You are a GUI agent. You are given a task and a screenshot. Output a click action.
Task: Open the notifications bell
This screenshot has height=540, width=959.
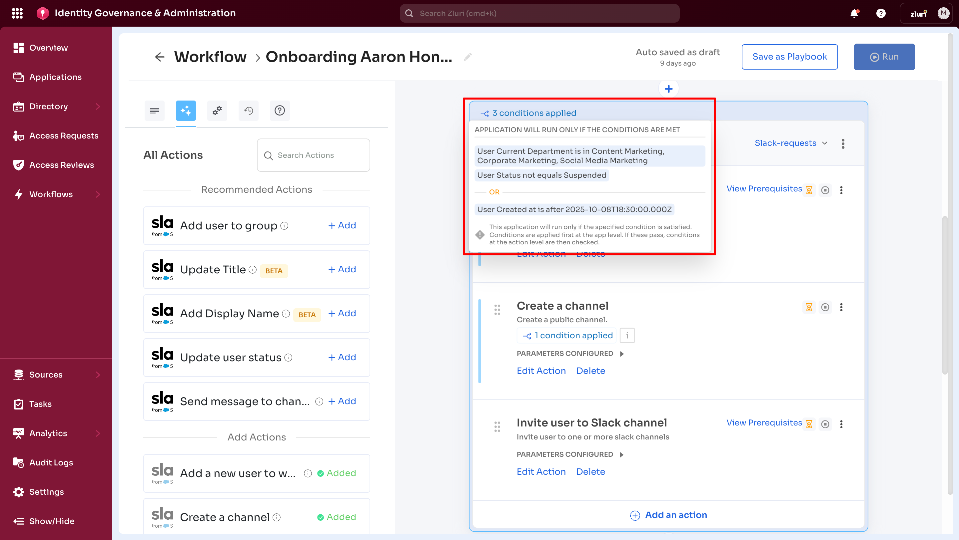click(854, 13)
